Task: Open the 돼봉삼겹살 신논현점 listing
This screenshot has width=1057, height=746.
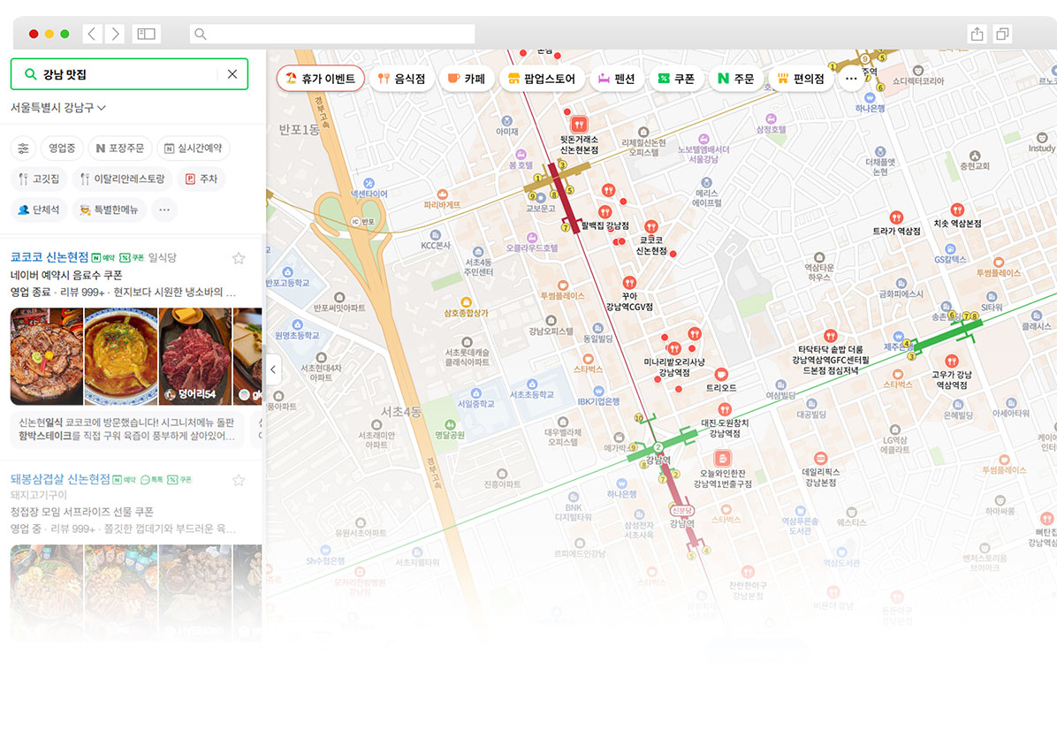Action: [x=60, y=479]
